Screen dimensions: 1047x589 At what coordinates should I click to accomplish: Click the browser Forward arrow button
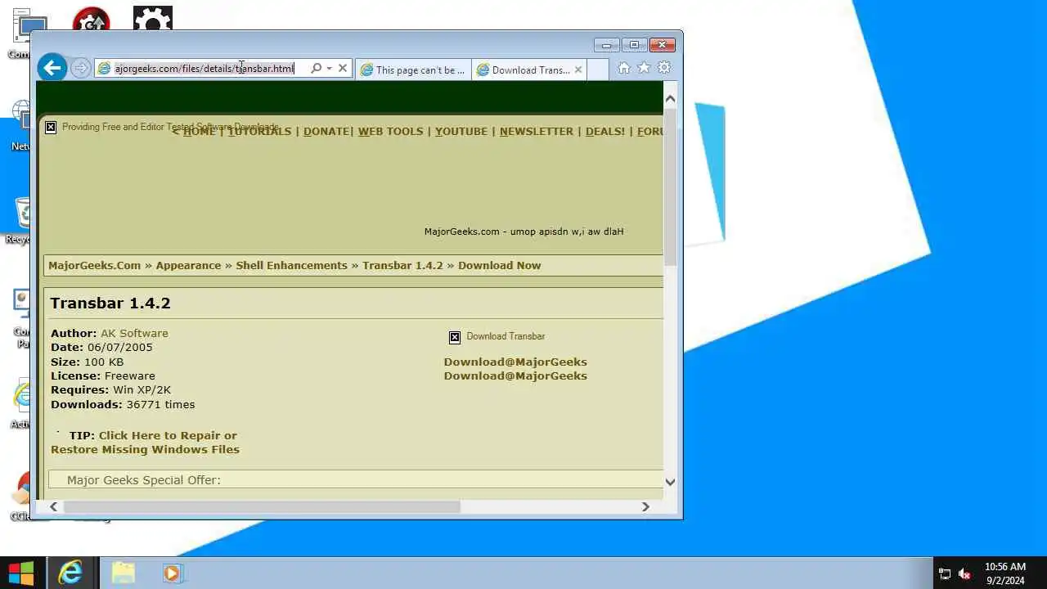pyautogui.click(x=80, y=69)
